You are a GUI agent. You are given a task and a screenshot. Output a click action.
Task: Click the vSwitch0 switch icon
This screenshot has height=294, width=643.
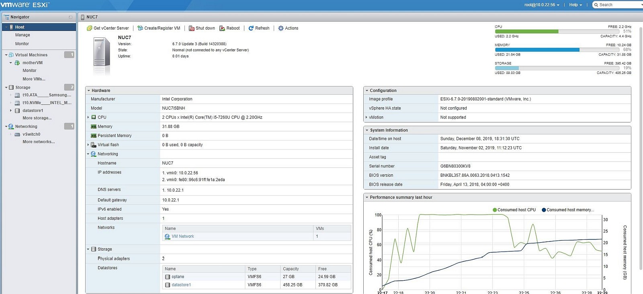click(x=17, y=134)
